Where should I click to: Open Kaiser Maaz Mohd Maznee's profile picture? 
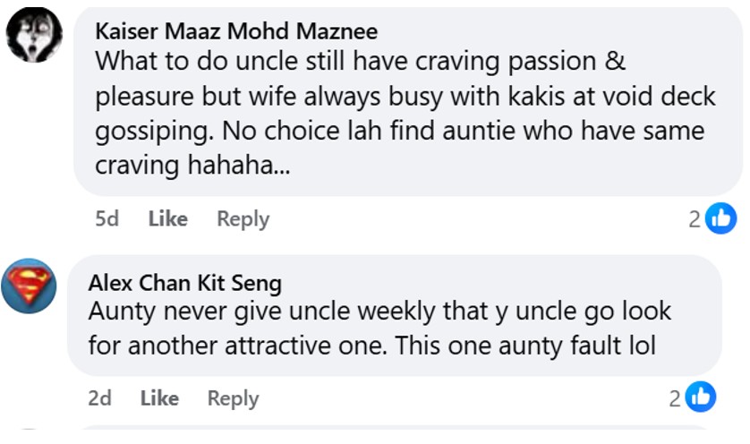tap(34, 34)
